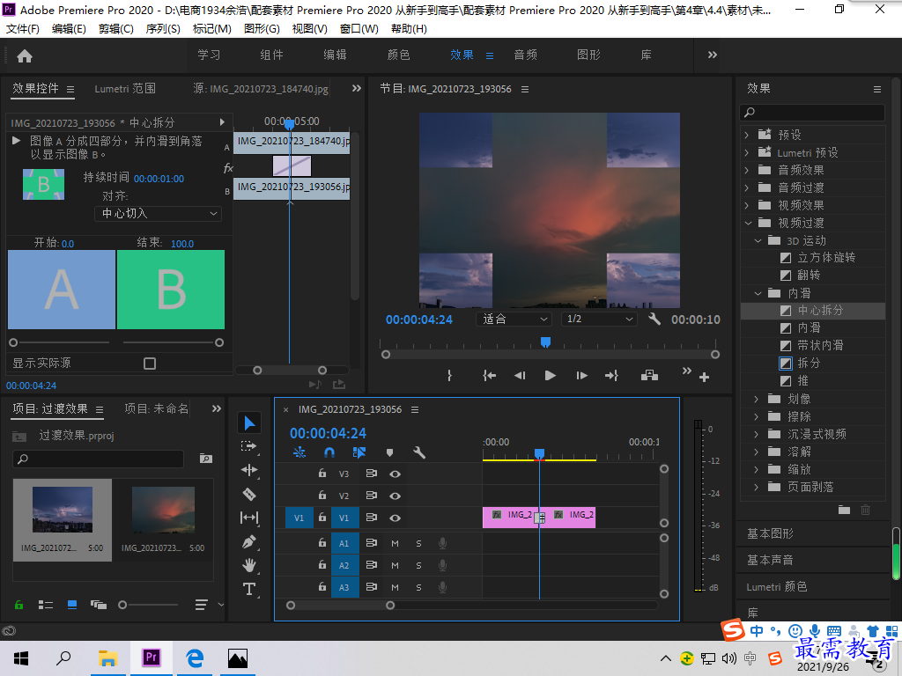
Task: Collapse the 视频过渡 folder
Action: pyautogui.click(x=748, y=223)
